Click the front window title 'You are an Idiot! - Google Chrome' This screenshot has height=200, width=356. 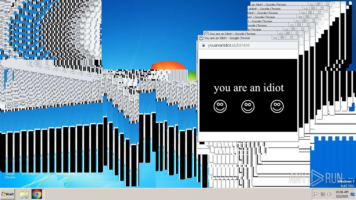pos(227,38)
